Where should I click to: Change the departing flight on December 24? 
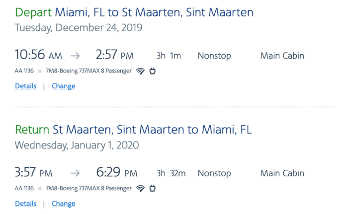[x=63, y=86]
